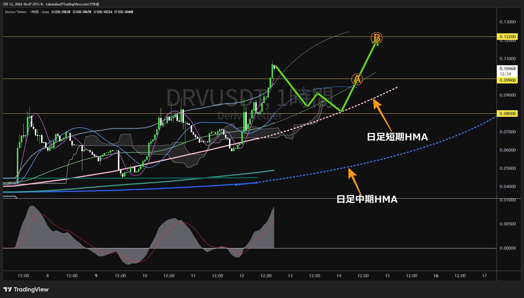Image resolution: width=524 pixels, height=298 pixels.
Task: Click the 0.13000 price axis level
Action: [x=507, y=22]
